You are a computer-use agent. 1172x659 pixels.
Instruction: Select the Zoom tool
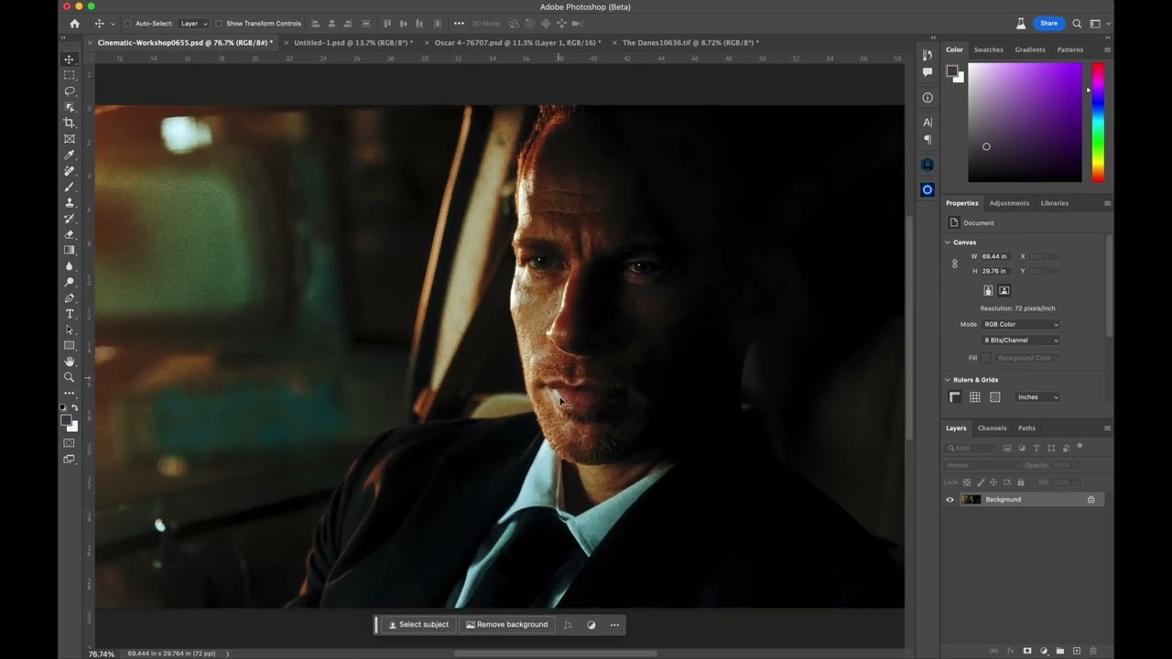click(69, 377)
